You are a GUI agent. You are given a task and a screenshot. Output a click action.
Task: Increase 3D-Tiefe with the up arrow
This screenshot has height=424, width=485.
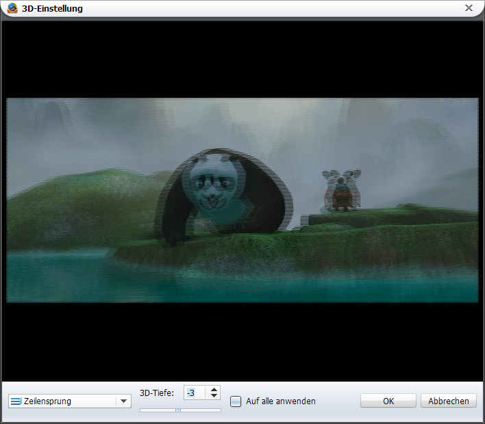(214, 389)
